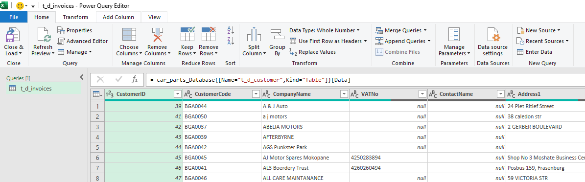The image size is (585, 182).
Task: Click the formula bar fx icon
Action: coord(135,79)
